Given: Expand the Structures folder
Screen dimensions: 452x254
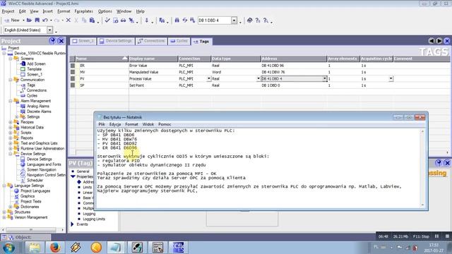Looking at the screenshot, I should tap(4, 212).
